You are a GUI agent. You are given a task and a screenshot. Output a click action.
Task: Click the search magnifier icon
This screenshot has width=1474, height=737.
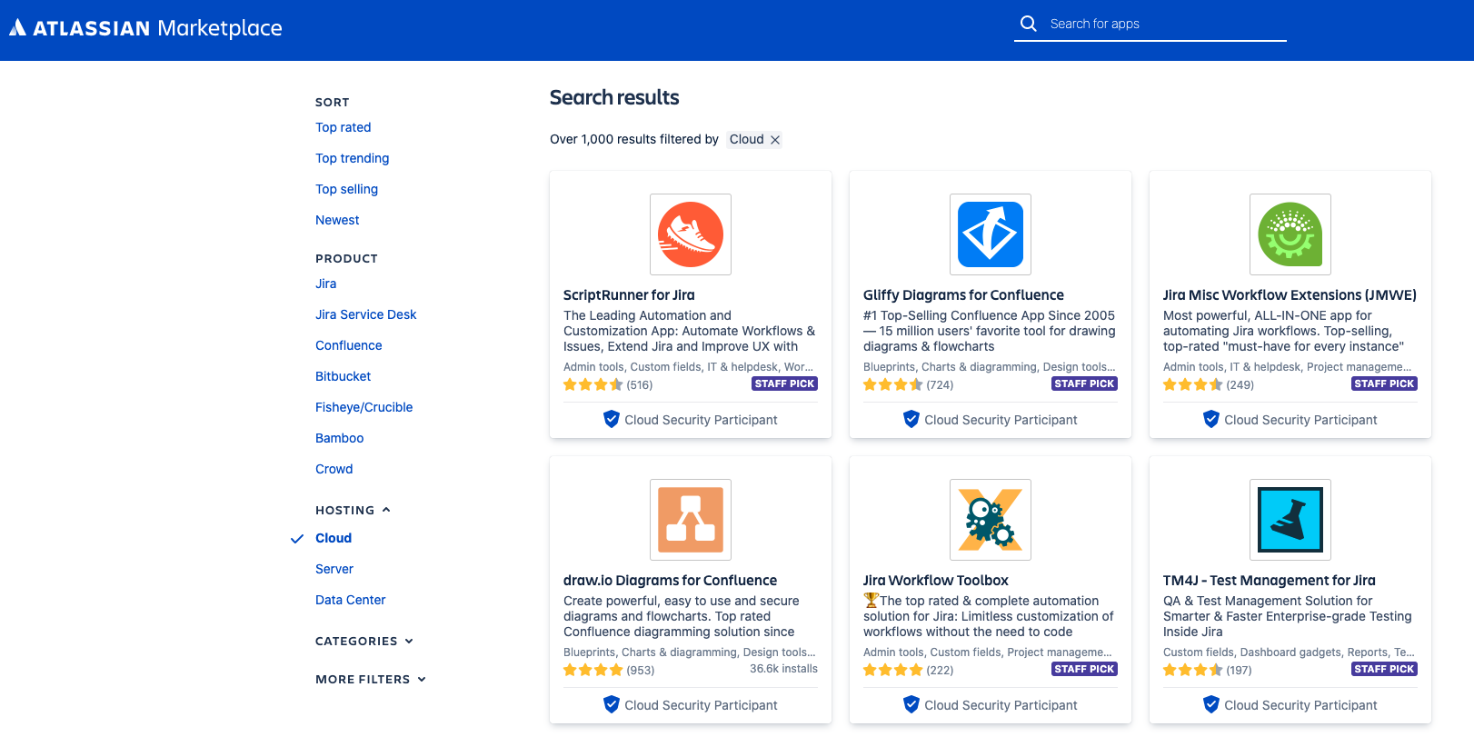(1029, 24)
